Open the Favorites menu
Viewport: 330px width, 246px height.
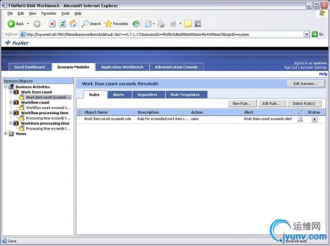click(49, 13)
